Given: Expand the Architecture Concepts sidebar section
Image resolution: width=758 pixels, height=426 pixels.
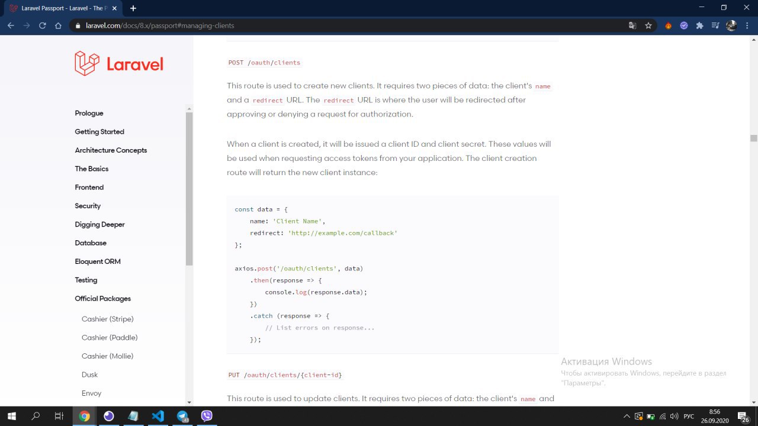Looking at the screenshot, I should click(x=111, y=150).
